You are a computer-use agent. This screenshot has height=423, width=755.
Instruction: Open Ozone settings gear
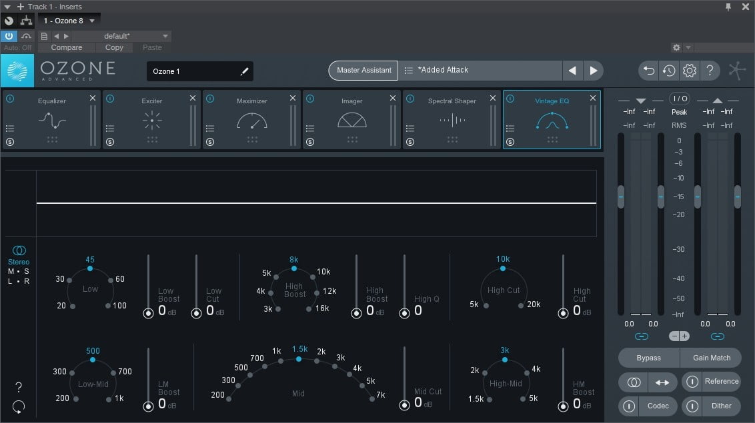(x=690, y=71)
